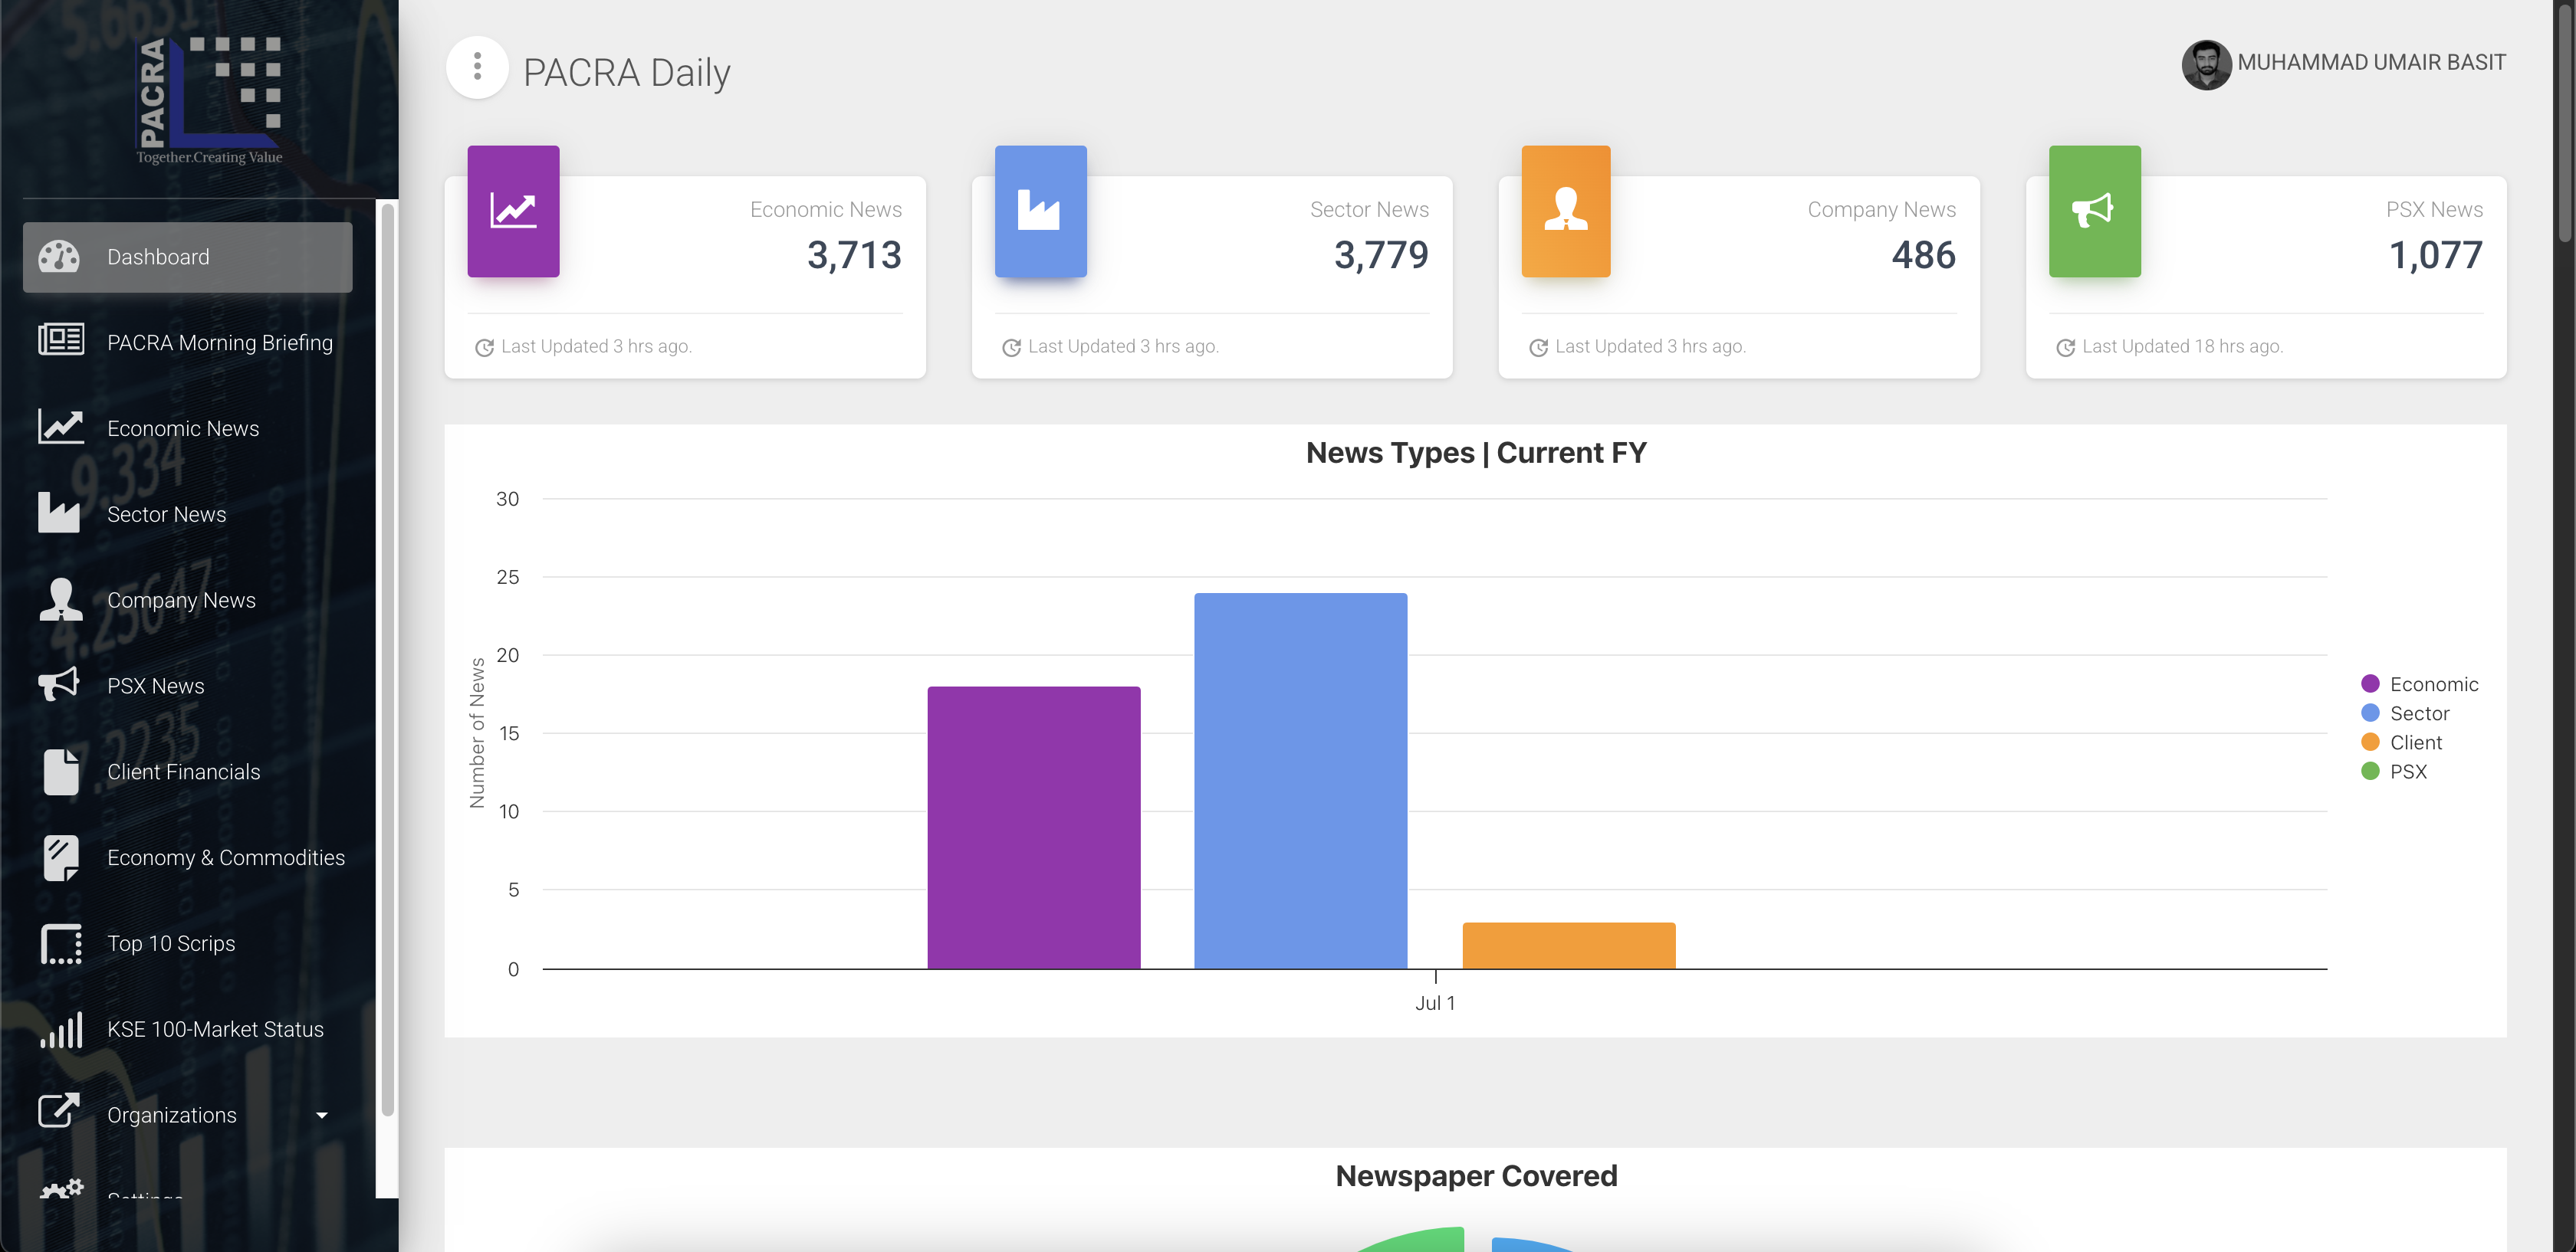Click the newspaper icon for PACRA Morning Briefing

60,339
